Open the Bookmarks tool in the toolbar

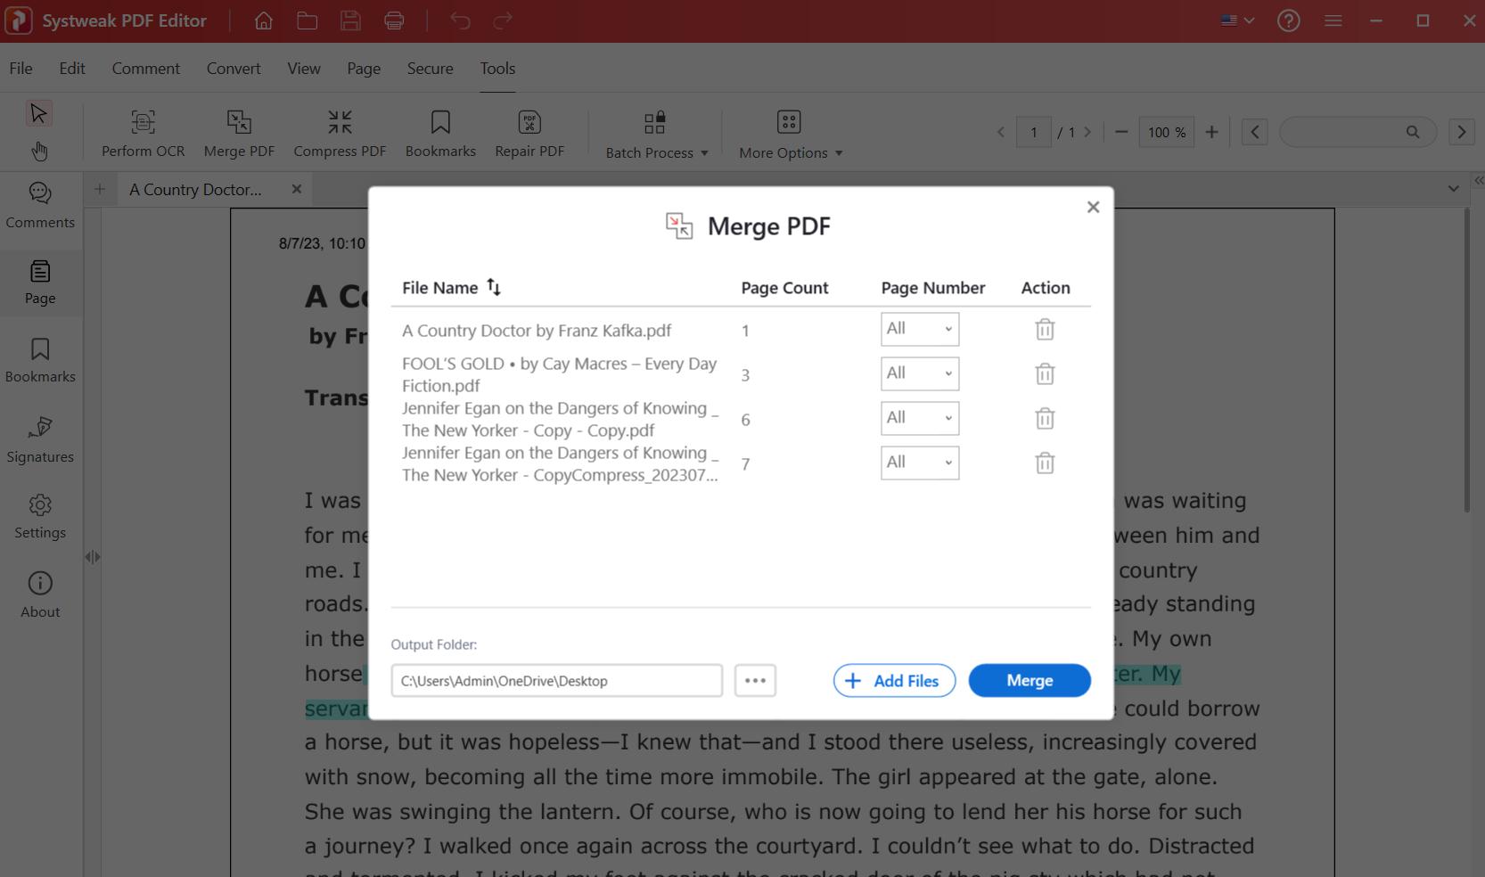[x=440, y=131]
